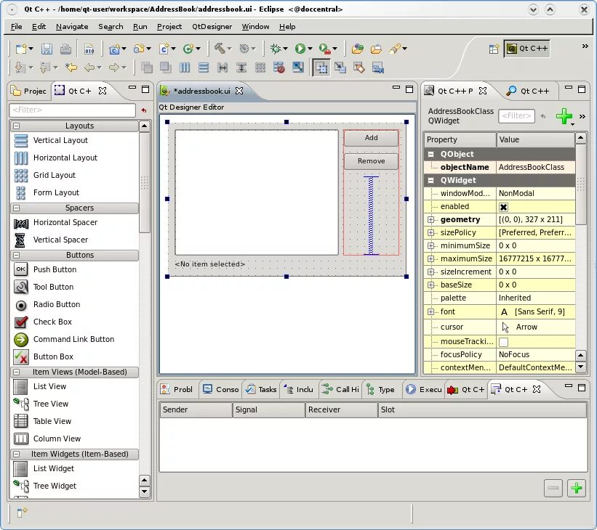The image size is (597, 530).
Task: Click the widget box Filter field
Action: pyautogui.click(x=72, y=110)
